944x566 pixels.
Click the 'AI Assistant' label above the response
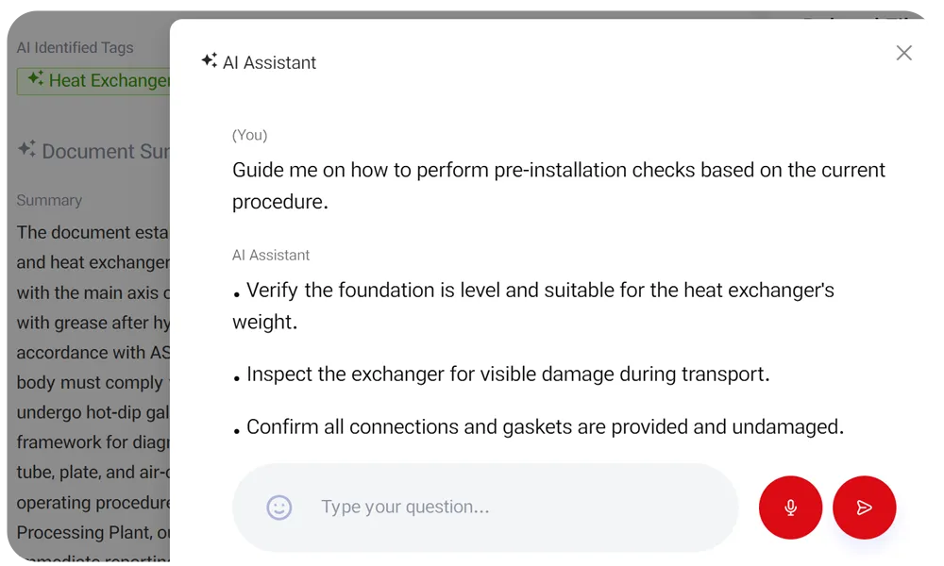[x=271, y=255]
